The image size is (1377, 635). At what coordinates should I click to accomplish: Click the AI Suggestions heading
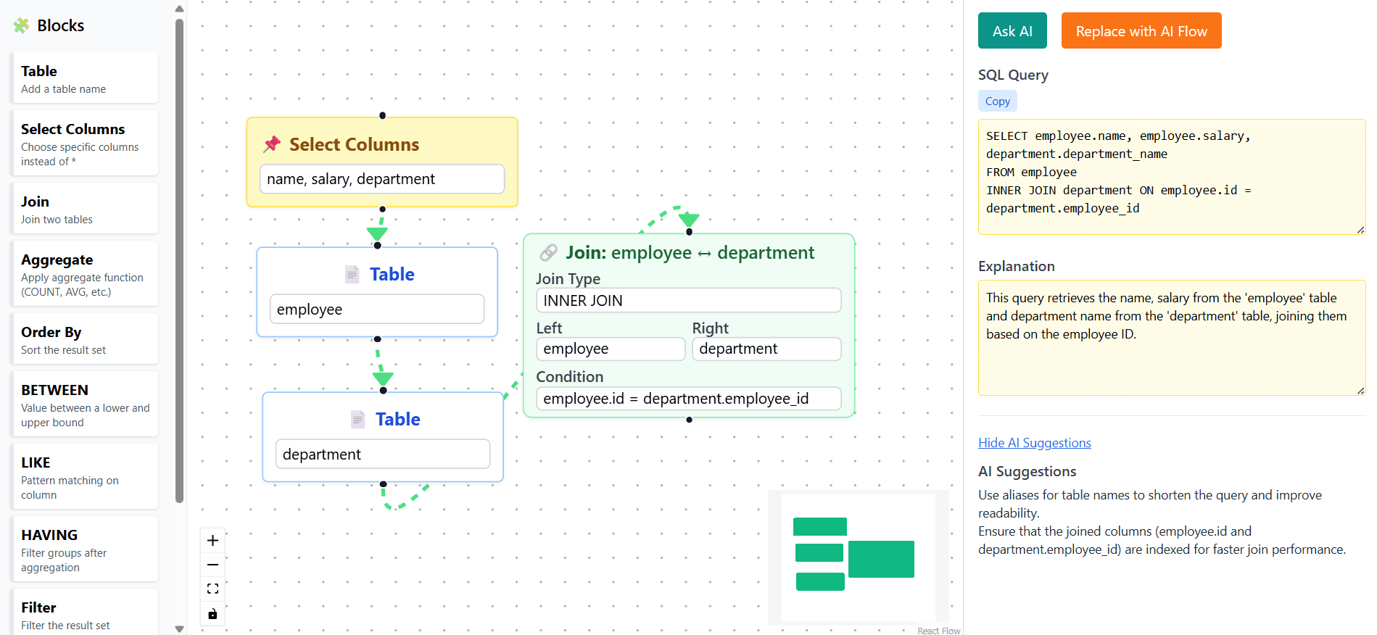pos(1027,471)
